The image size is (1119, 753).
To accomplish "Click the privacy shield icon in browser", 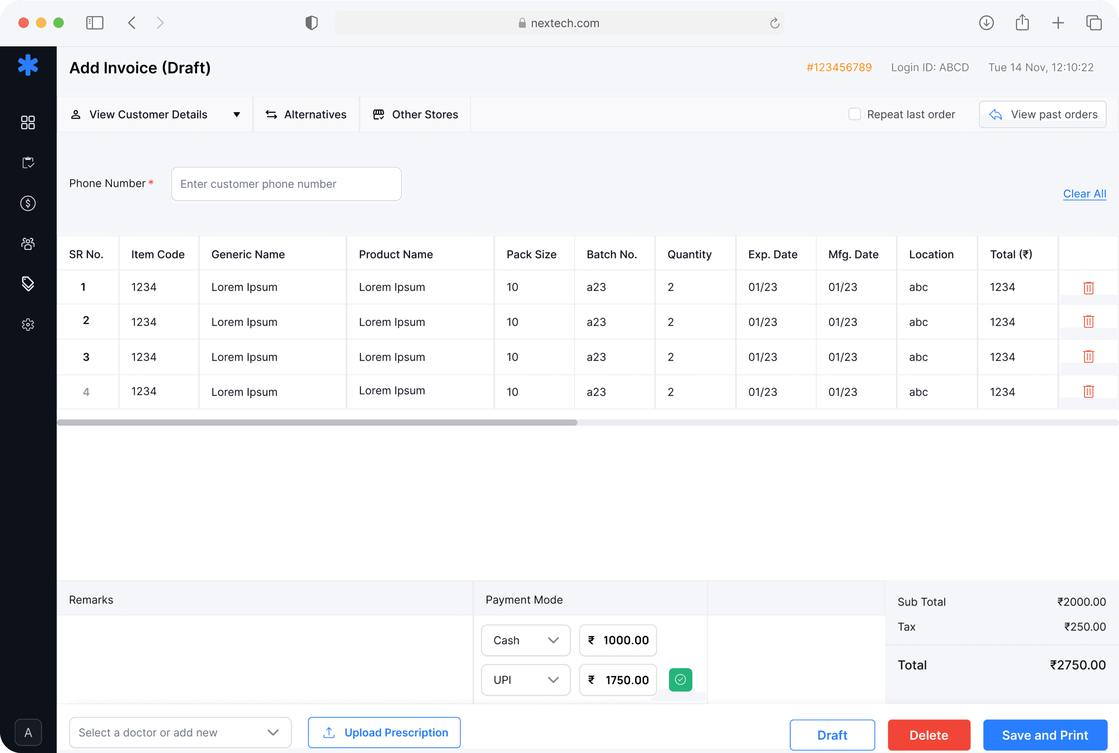I will (x=312, y=23).
